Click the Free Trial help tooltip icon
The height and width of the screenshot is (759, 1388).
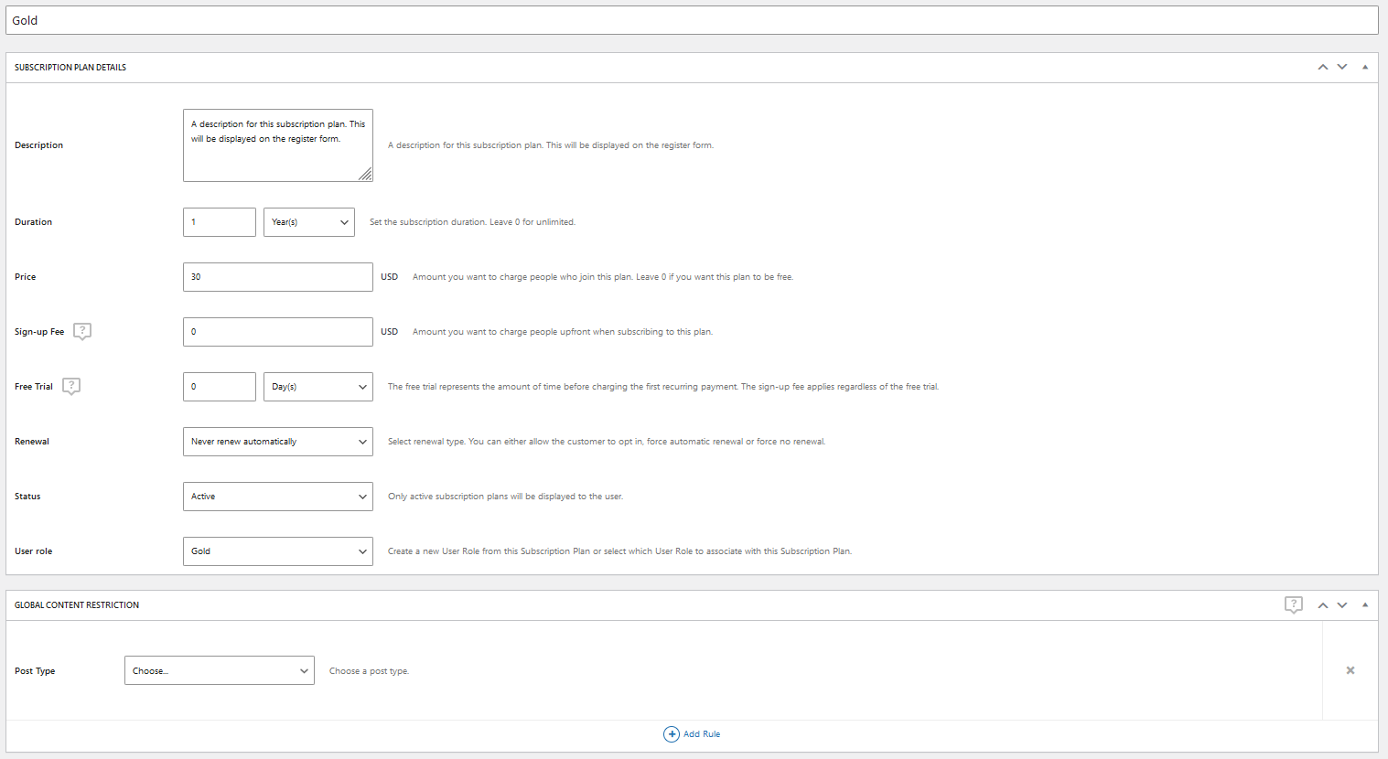pyautogui.click(x=71, y=386)
